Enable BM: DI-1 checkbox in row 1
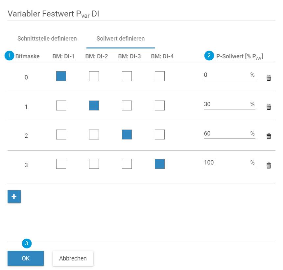The width and height of the screenshot is (283, 270). (x=61, y=105)
